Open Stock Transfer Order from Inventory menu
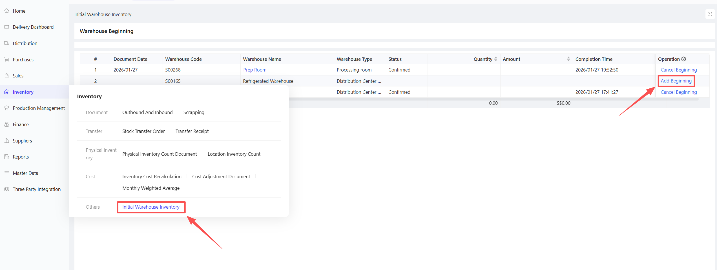 [143, 131]
